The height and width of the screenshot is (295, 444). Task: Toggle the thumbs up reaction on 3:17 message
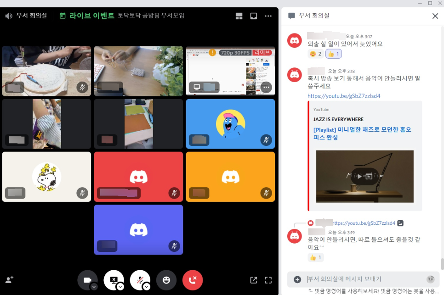334,54
